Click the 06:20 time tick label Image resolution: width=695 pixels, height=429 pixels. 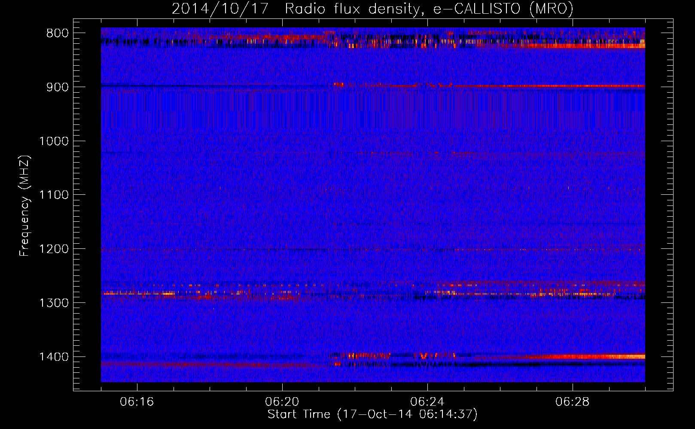(x=282, y=402)
